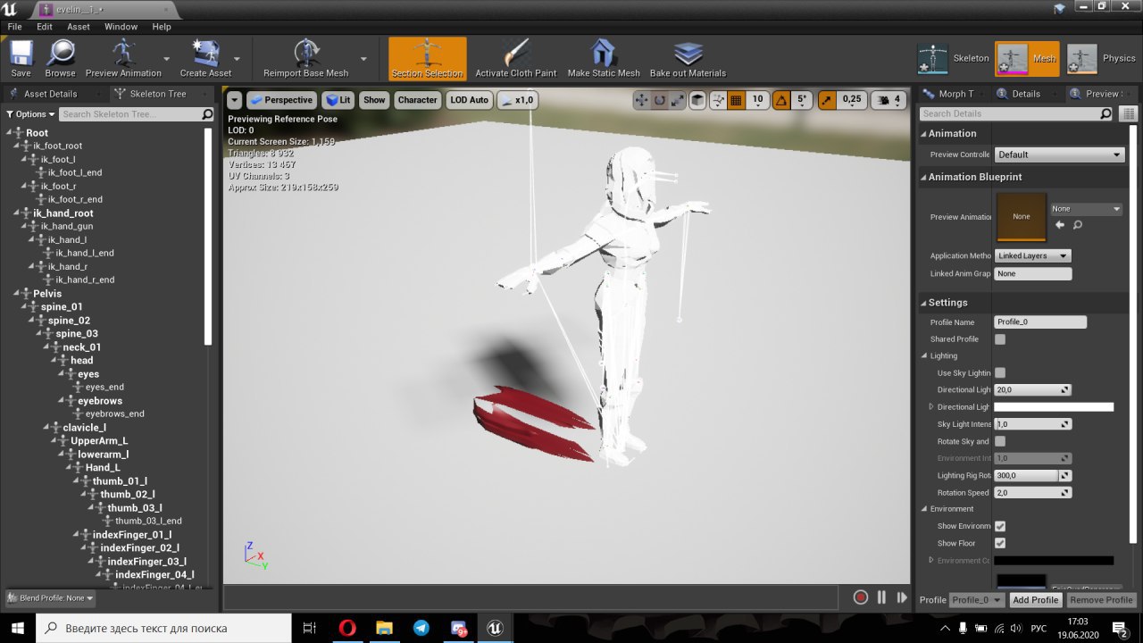Viewport: 1143px width, 643px height.
Task: Open the Preview Animation None asset dropdown
Action: tap(1086, 209)
